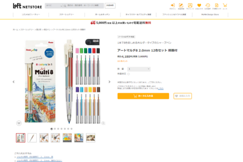Screen dimensions: 243x162
Task: Click the add to favorites button
Action: pos(183,96)
